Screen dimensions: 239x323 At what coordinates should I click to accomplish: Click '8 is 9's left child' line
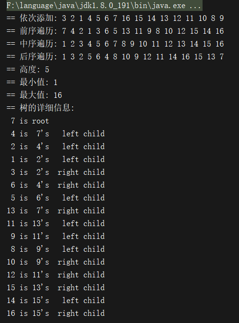coord(58,249)
